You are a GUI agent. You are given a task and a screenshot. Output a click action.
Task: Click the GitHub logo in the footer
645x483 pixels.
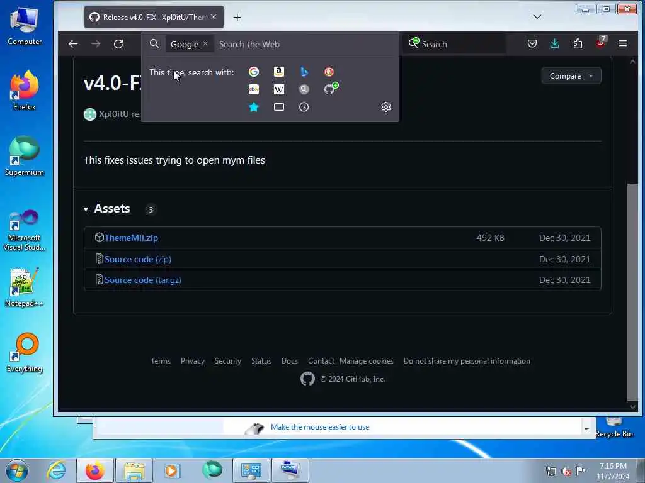307,379
